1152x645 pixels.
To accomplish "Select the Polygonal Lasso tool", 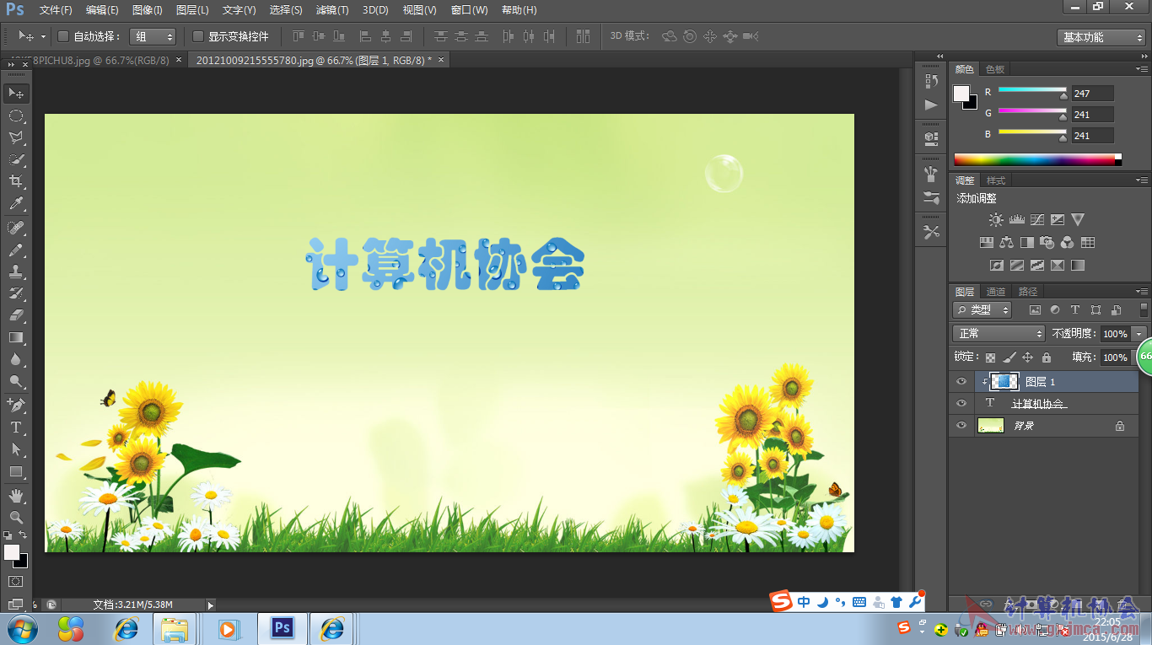I will pyautogui.click(x=16, y=137).
